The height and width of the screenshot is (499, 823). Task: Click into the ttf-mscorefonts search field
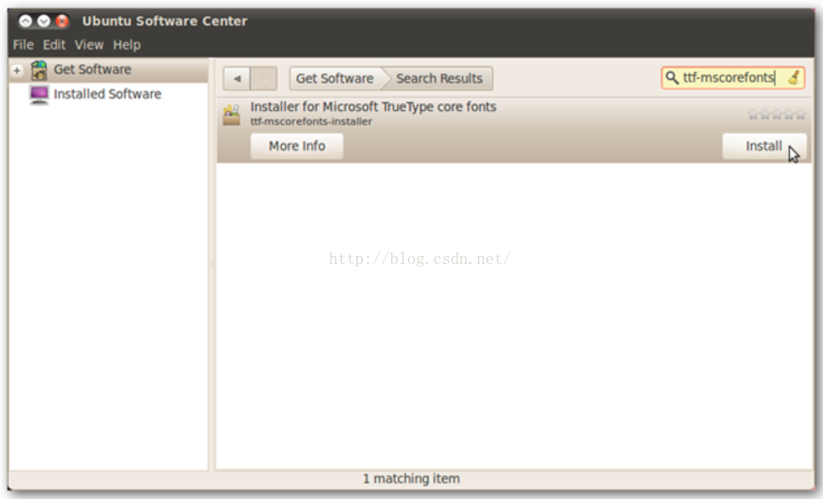[733, 77]
